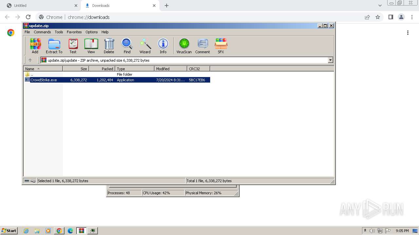
Task: Sort by the Type column header
Action: pyautogui.click(x=135, y=69)
